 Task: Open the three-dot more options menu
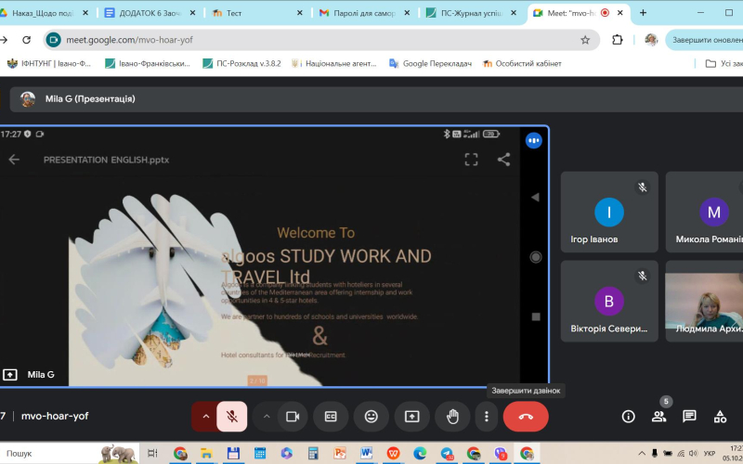[486, 417]
